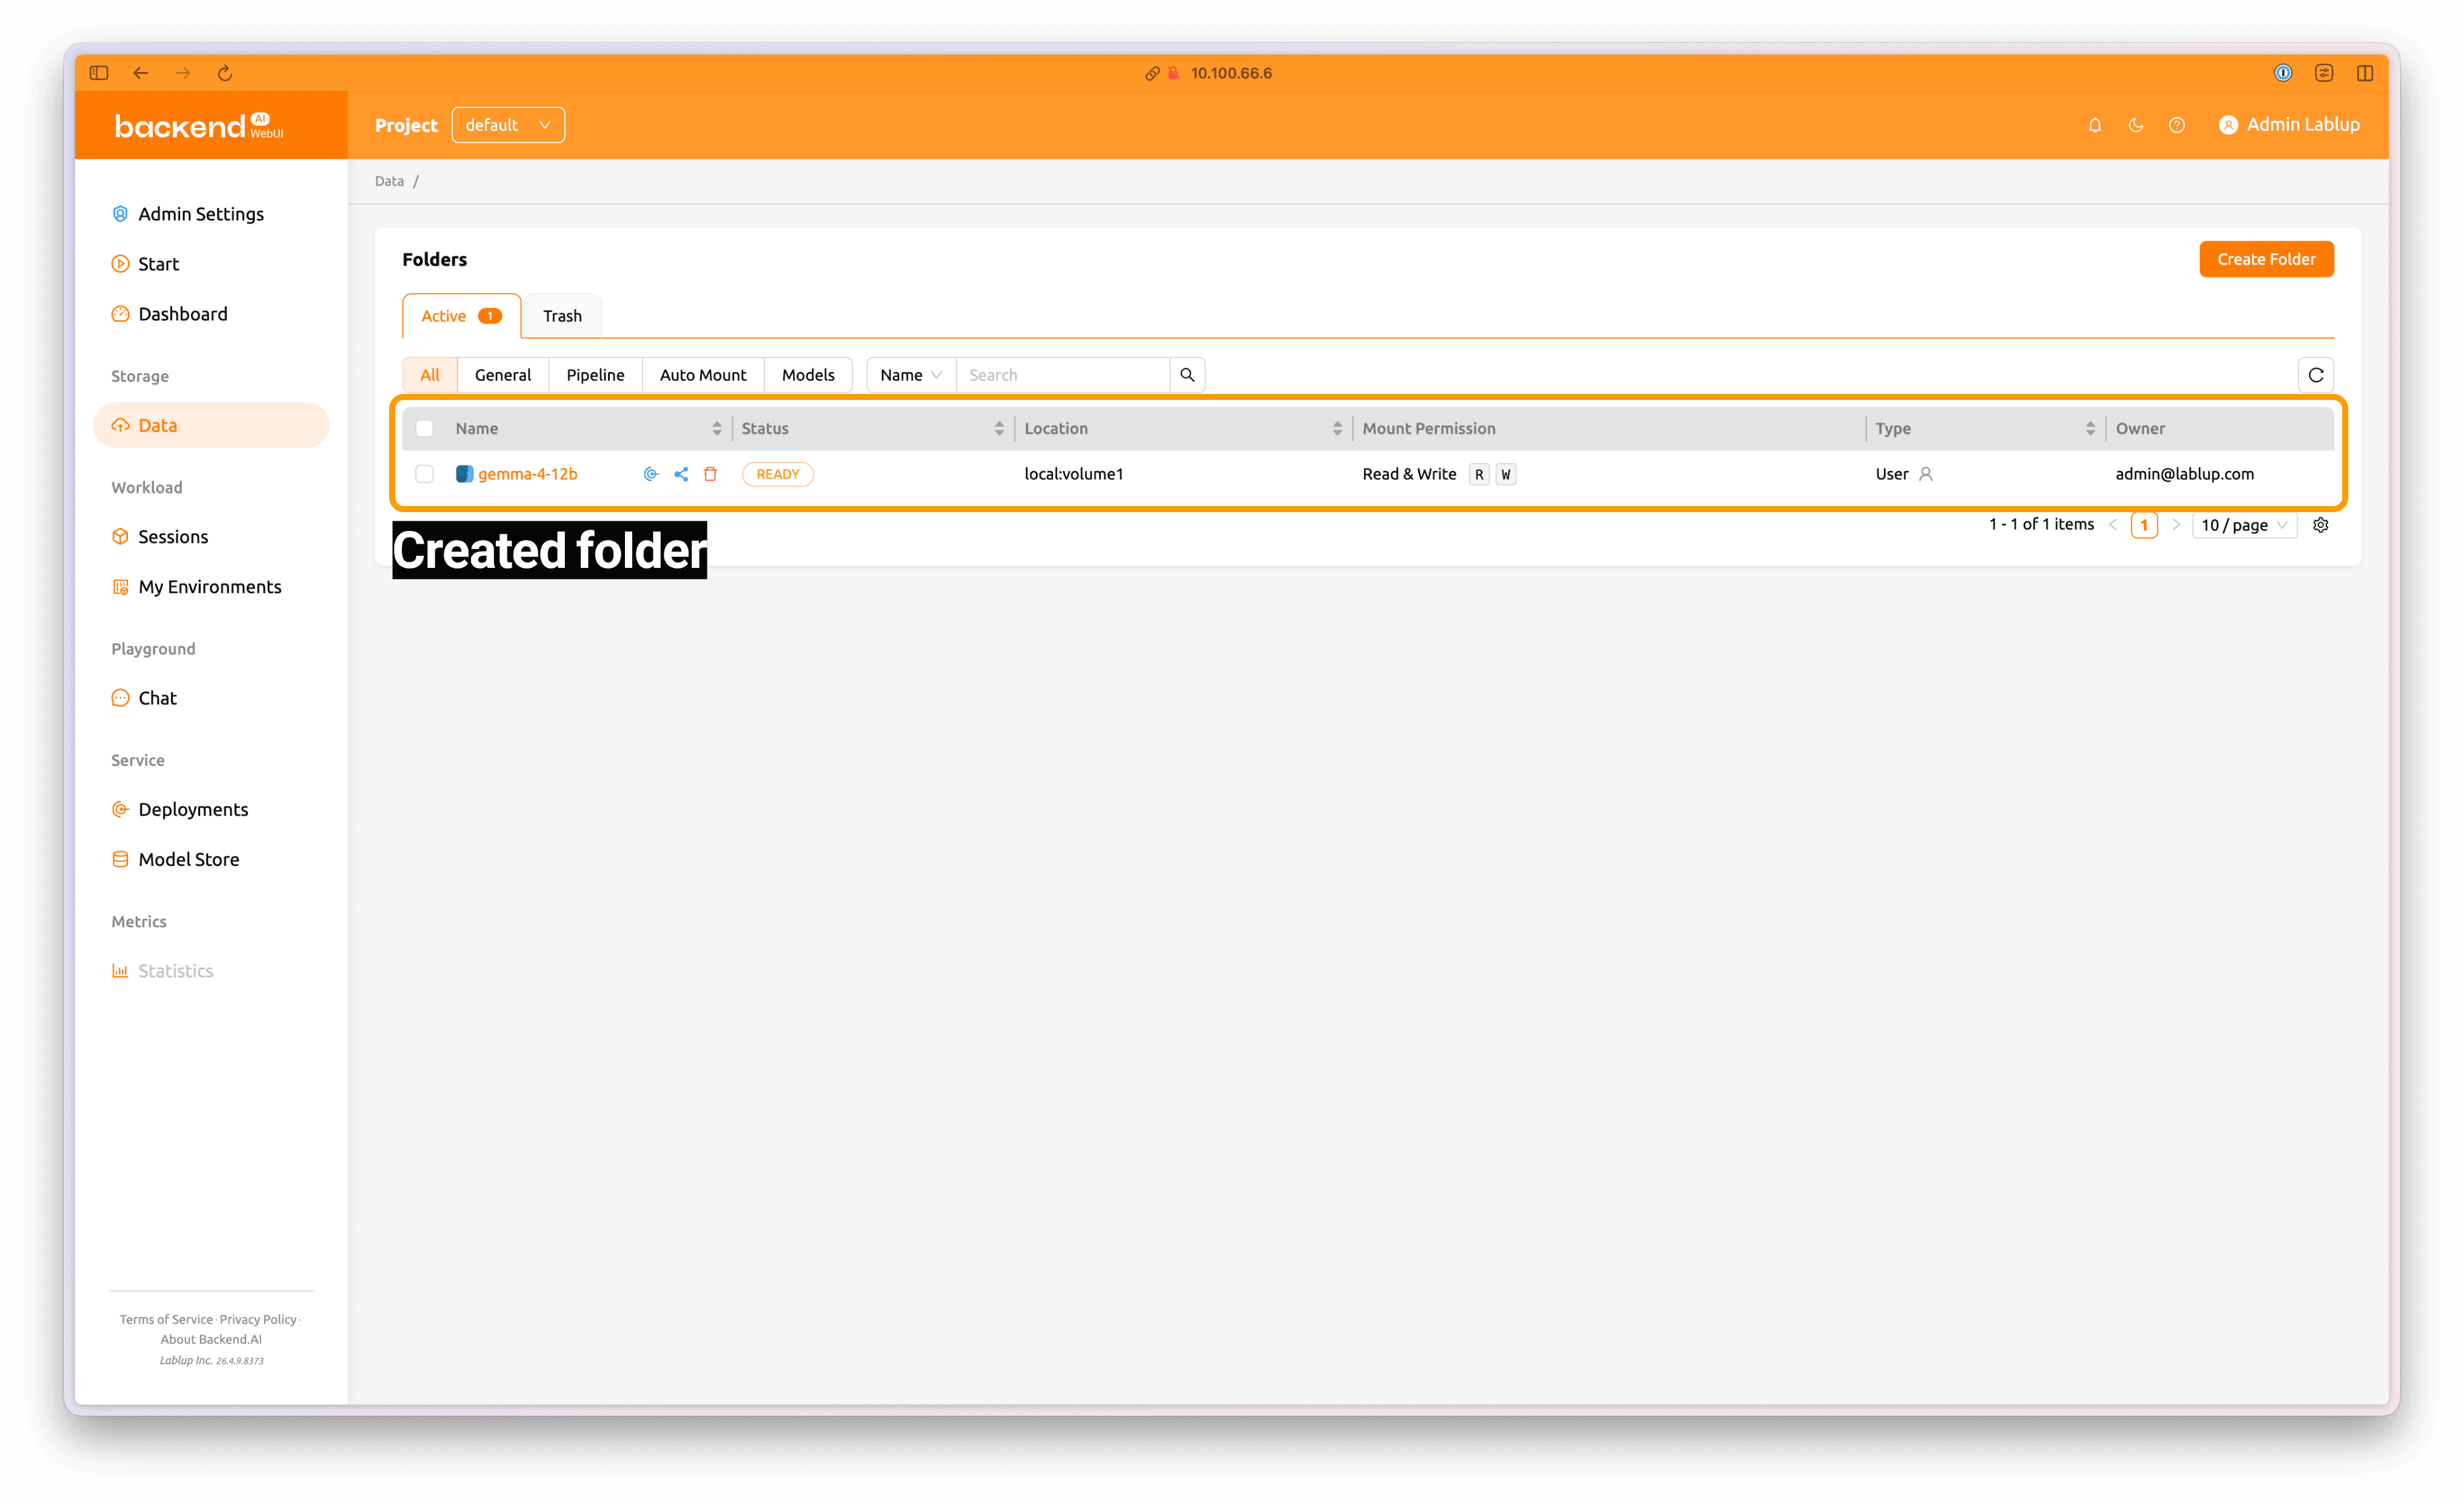Click the READY status tag

(778, 474)
